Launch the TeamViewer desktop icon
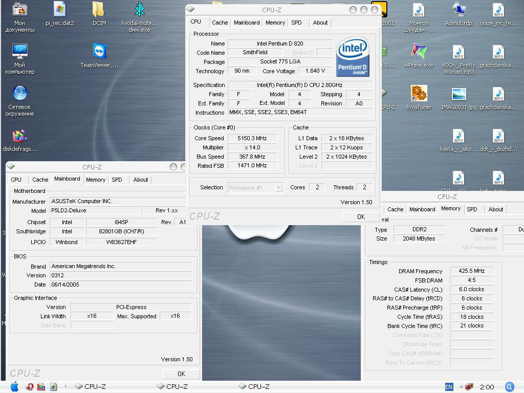 click(99, 55)
